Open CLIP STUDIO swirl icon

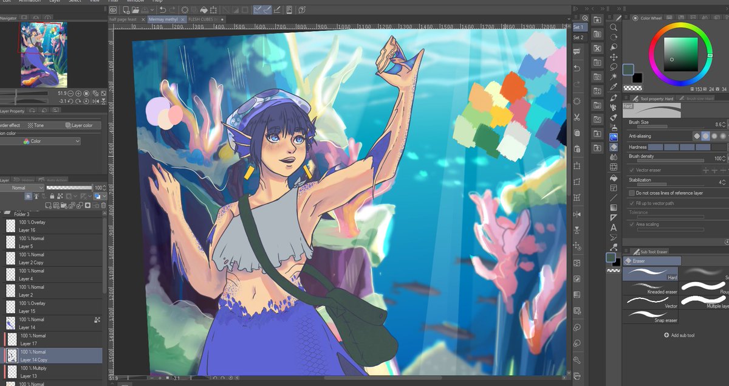(x=113, y=10)
